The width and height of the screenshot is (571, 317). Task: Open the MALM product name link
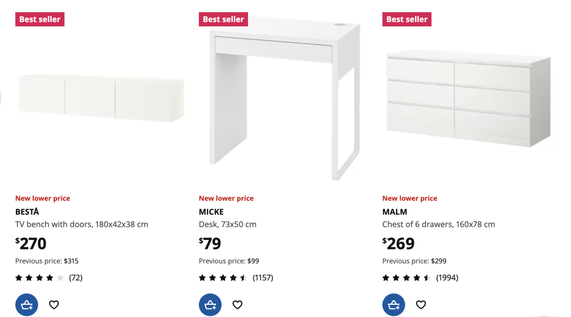click(395, 212)
